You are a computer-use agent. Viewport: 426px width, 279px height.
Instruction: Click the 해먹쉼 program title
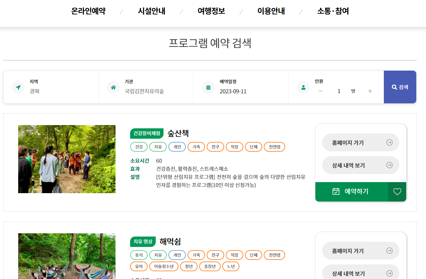point(170,241)
